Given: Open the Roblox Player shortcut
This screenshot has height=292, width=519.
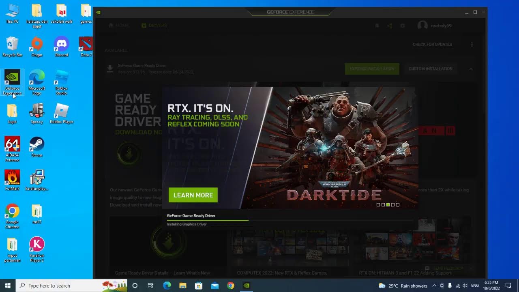Looking at the screenshot, I should tap(62, 114).
